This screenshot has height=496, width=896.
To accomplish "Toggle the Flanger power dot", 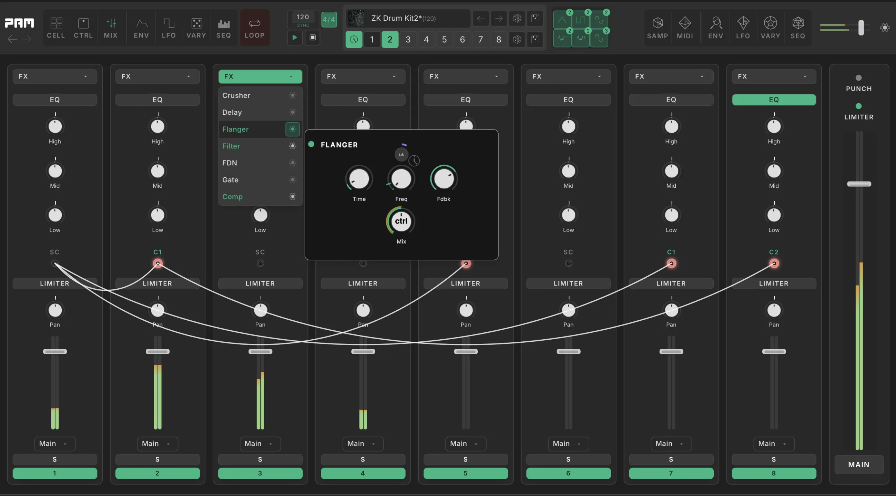I will [311, 144].
